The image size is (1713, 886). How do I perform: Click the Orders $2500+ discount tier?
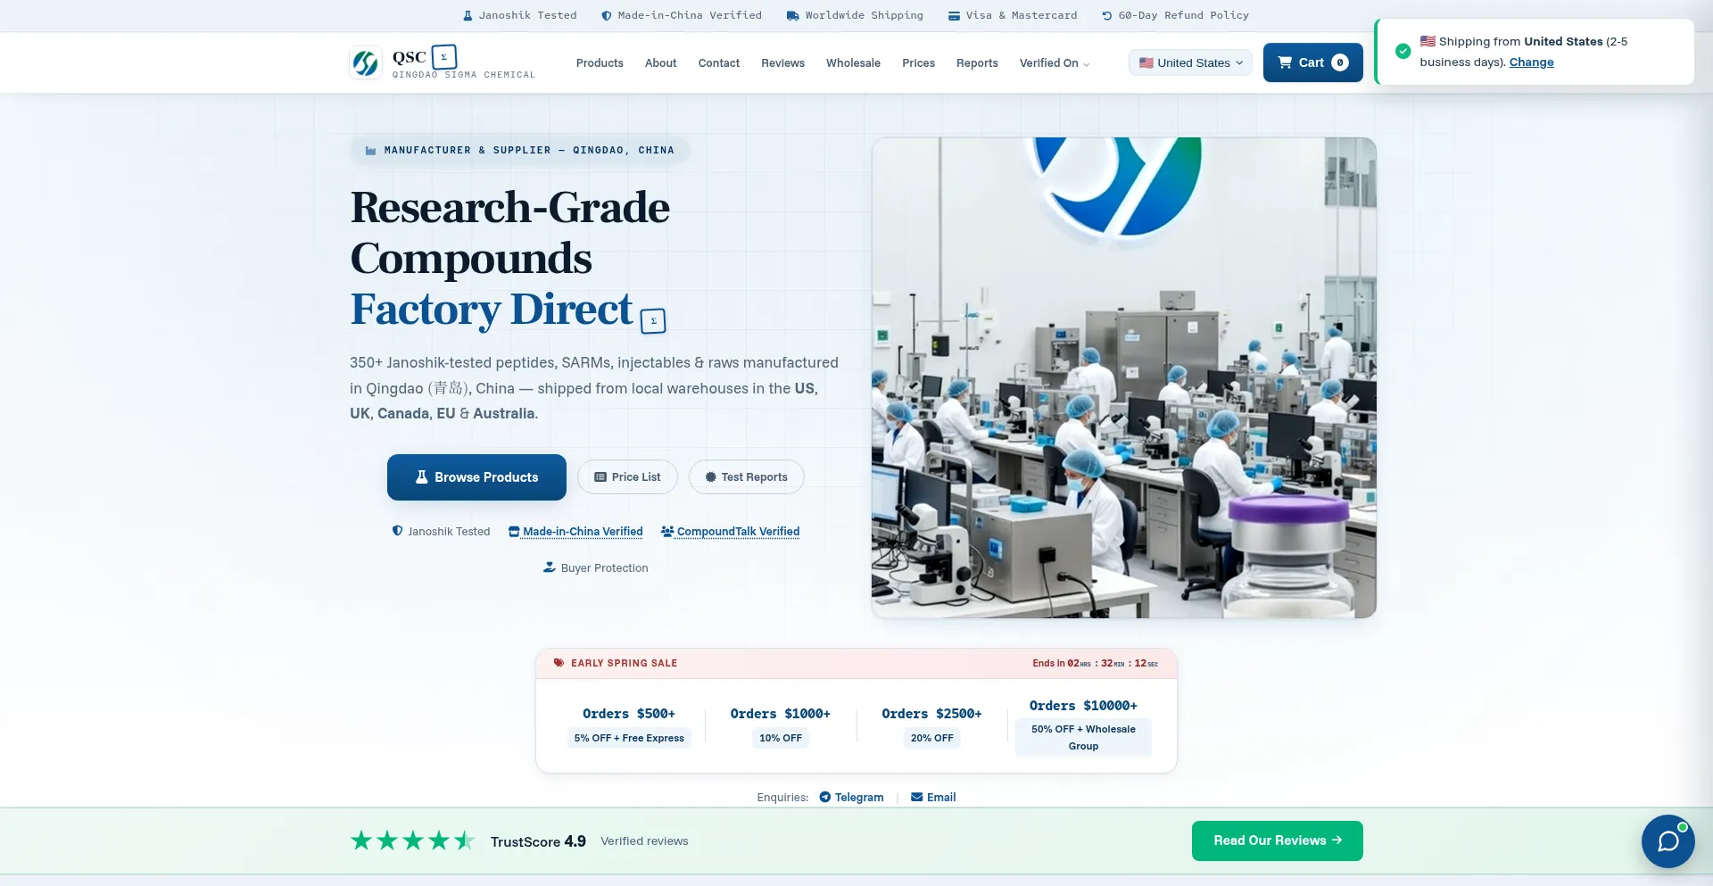[931, 725]
